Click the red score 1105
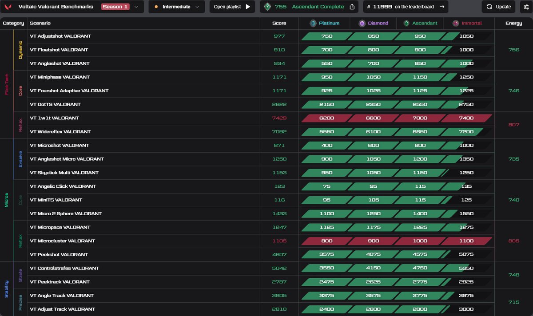Screen dimensions: 533x316 point(279,241)
